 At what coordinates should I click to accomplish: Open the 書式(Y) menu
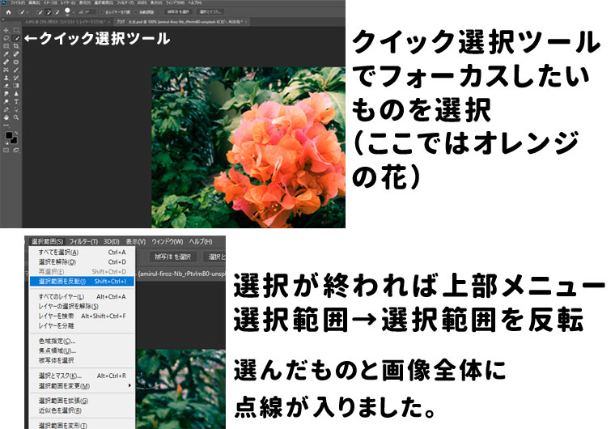(x=85, y=2)
